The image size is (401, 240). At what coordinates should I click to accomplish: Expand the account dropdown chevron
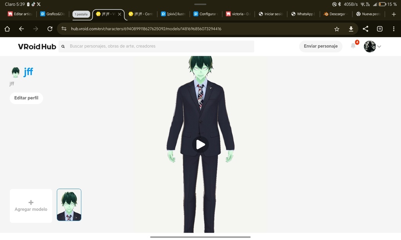pyautogui.click(x=379, y=47)
